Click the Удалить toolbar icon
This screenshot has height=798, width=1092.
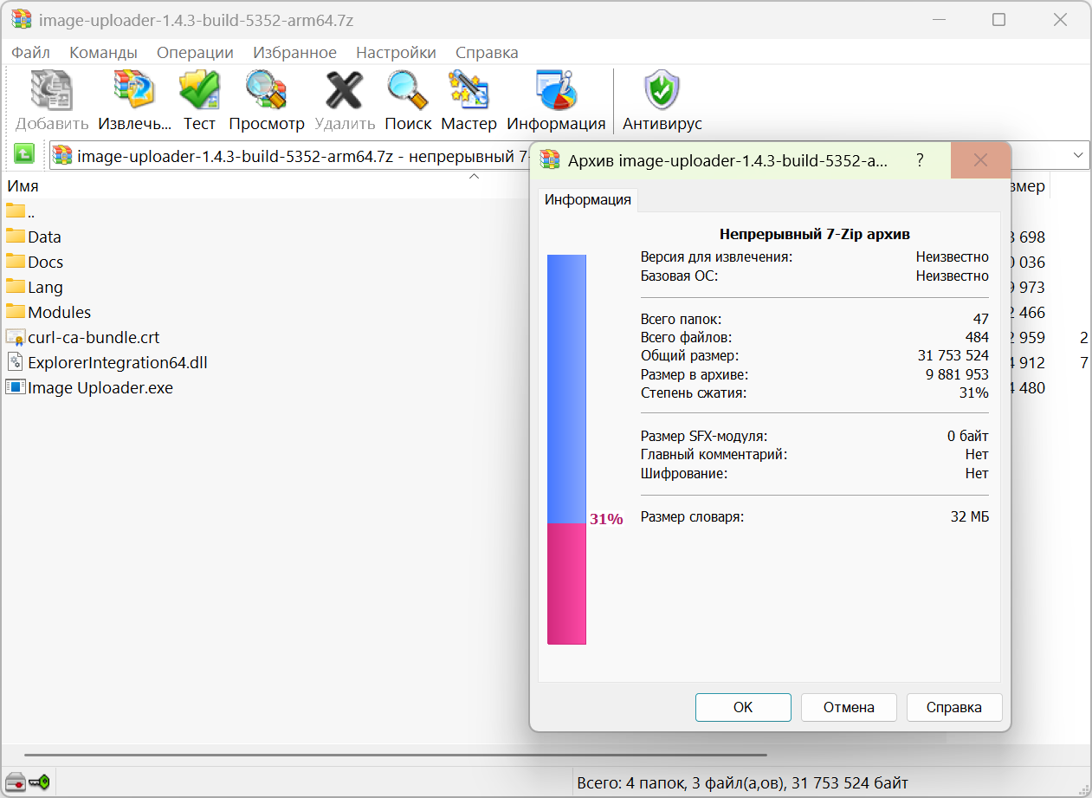pyautogui.click(x=344, y=90)
